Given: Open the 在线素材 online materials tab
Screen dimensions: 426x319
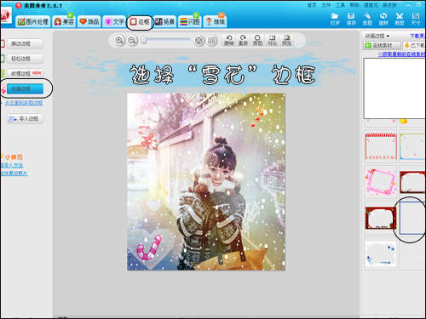Looking at the screenshot, I should point(382,45).
